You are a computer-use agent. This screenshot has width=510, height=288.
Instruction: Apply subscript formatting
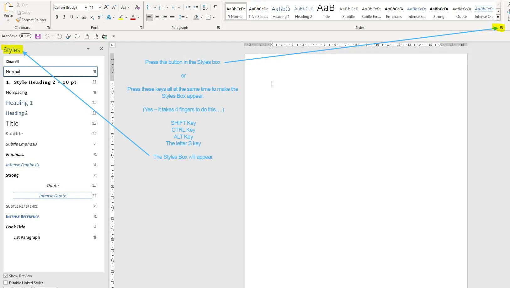coord(92,18)
